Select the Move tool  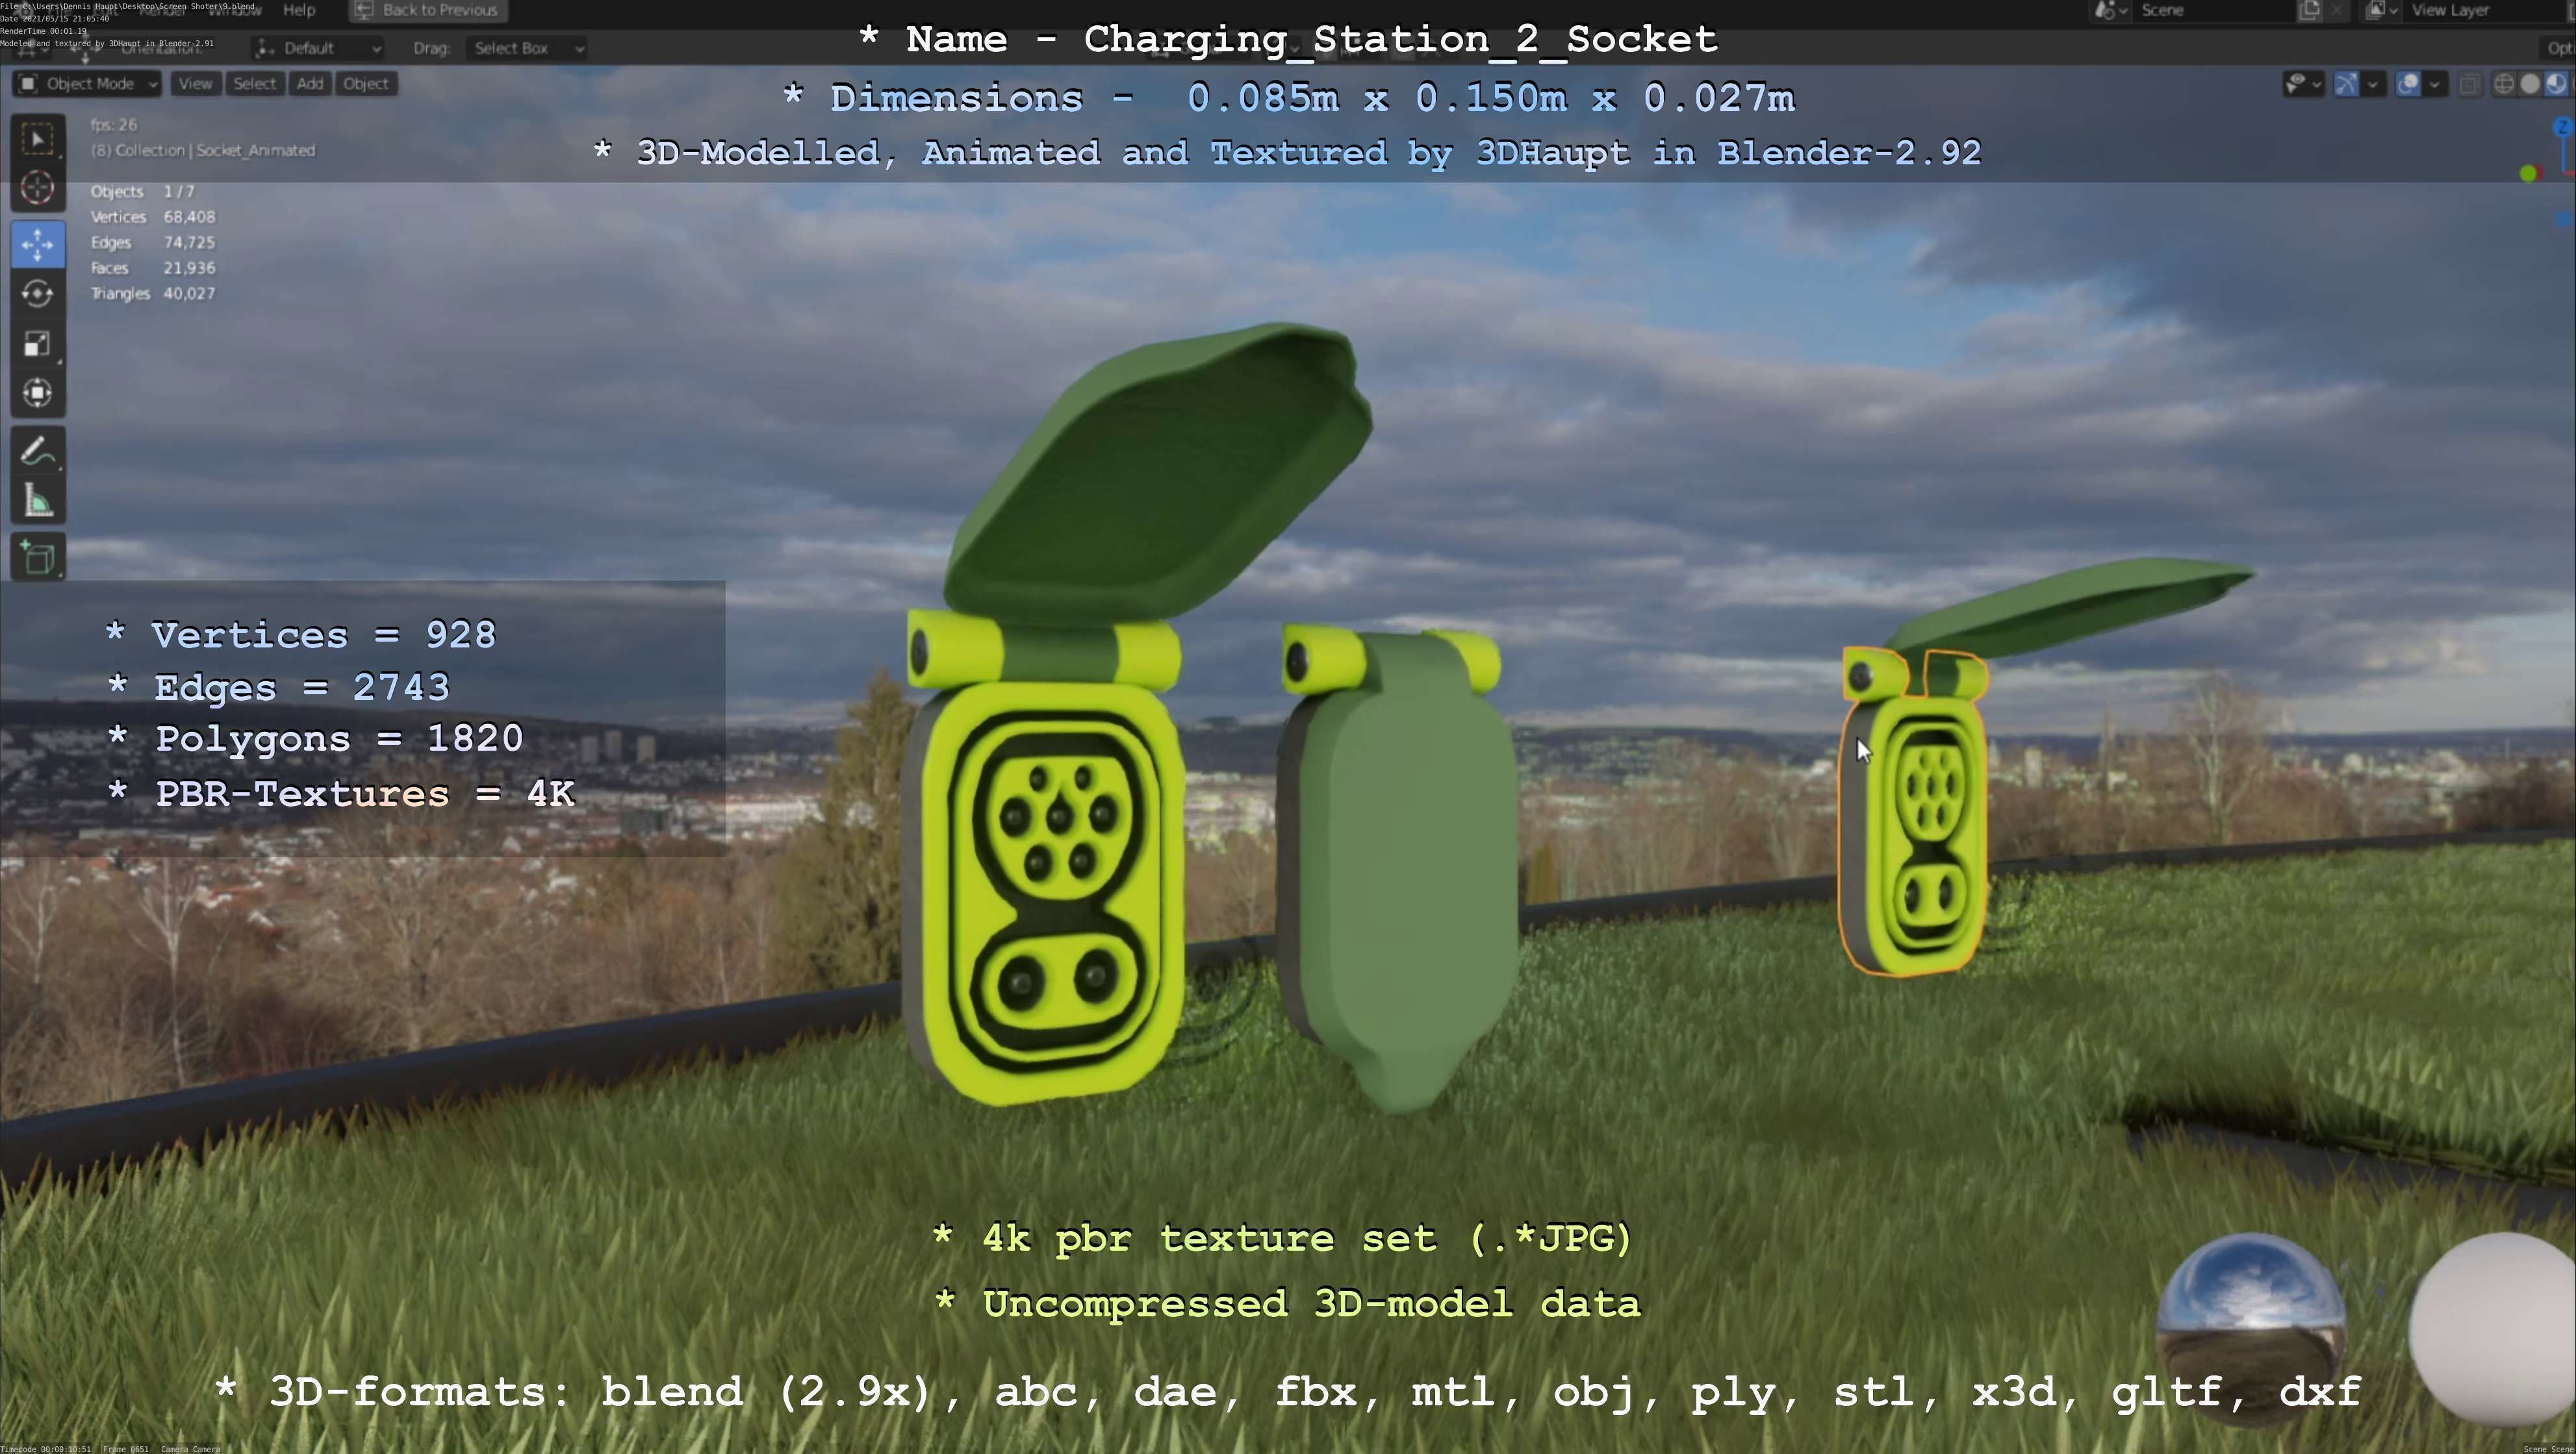(x=38, y=245)
